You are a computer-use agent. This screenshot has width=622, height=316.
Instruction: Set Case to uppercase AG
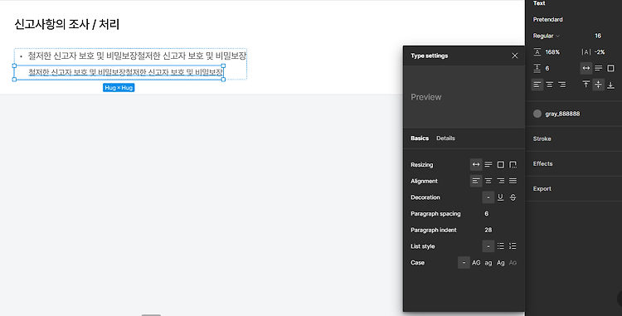476,262
